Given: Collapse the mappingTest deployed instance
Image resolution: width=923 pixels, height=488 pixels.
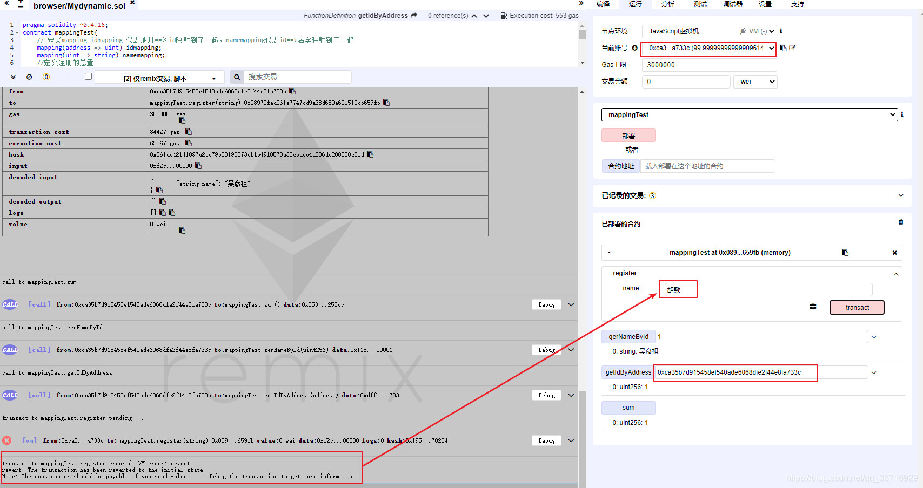Looking at the screenshot, I should click(x=609, y=253).
